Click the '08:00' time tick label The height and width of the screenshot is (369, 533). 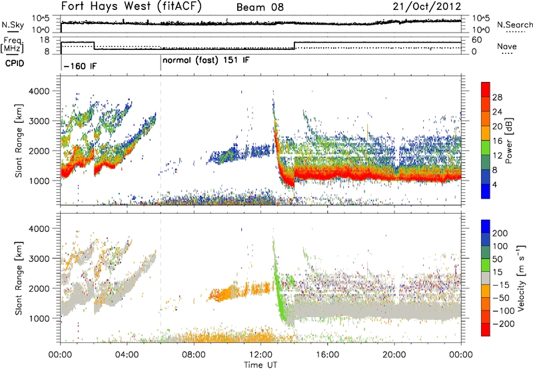click(194, 355)
